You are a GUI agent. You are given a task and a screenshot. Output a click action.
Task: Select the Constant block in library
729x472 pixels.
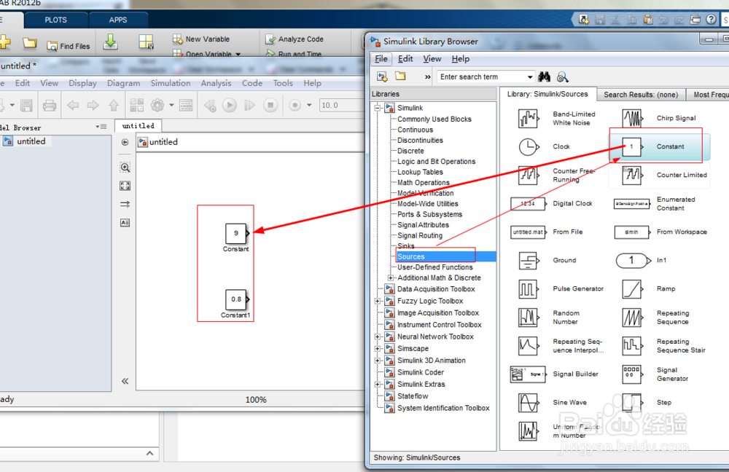pyautogui.click(x=632, y=147)
